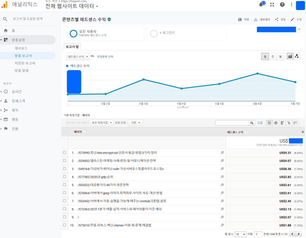Image resolution: width=306 pixels, height=238 pixels.
Task: Select the data table view icon
Action: click(269, 123)
